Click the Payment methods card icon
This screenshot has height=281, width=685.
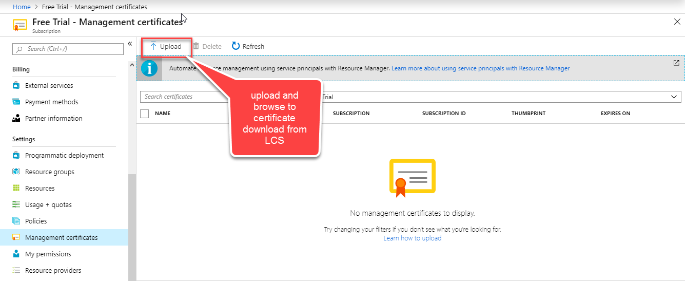pos(16,102)
